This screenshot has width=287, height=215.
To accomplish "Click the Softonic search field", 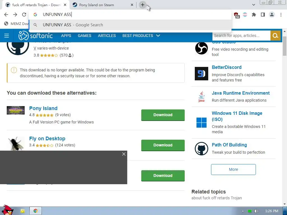I will [x=241, y=36].
